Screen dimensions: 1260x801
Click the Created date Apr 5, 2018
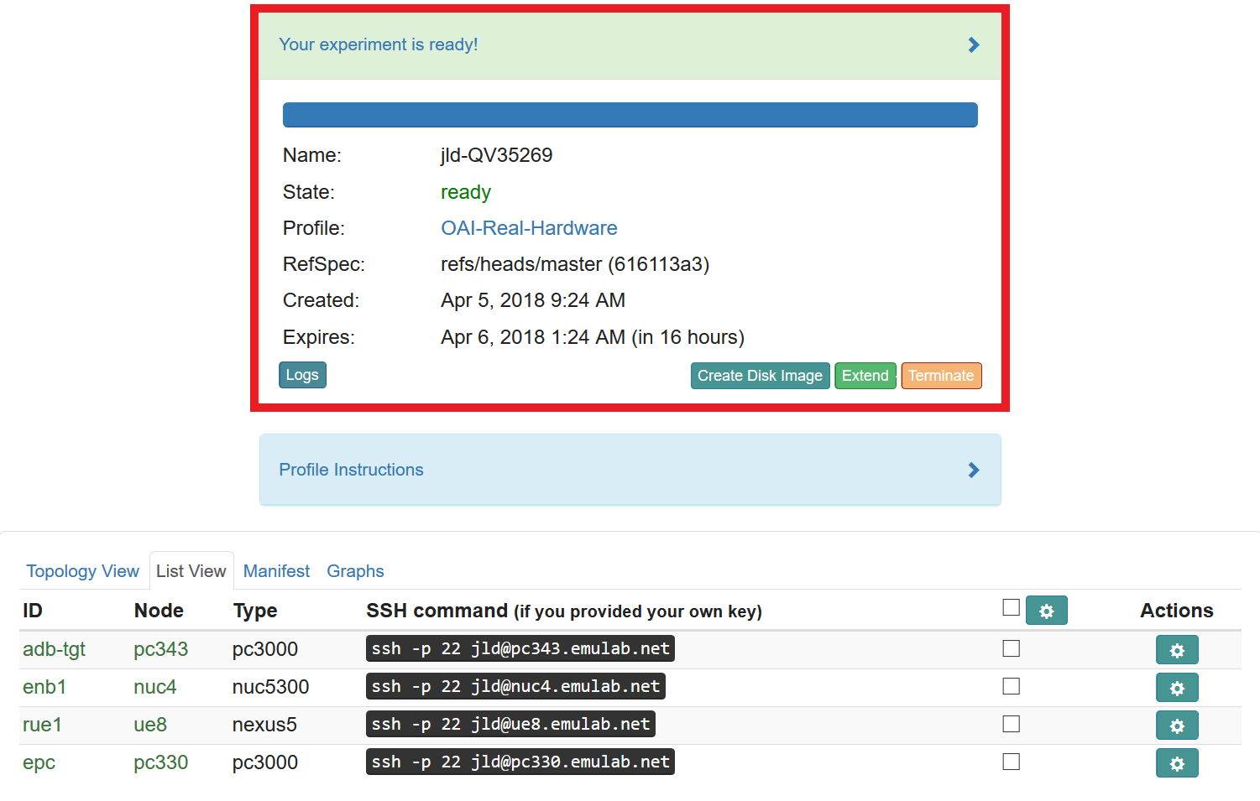coord(533,300)
